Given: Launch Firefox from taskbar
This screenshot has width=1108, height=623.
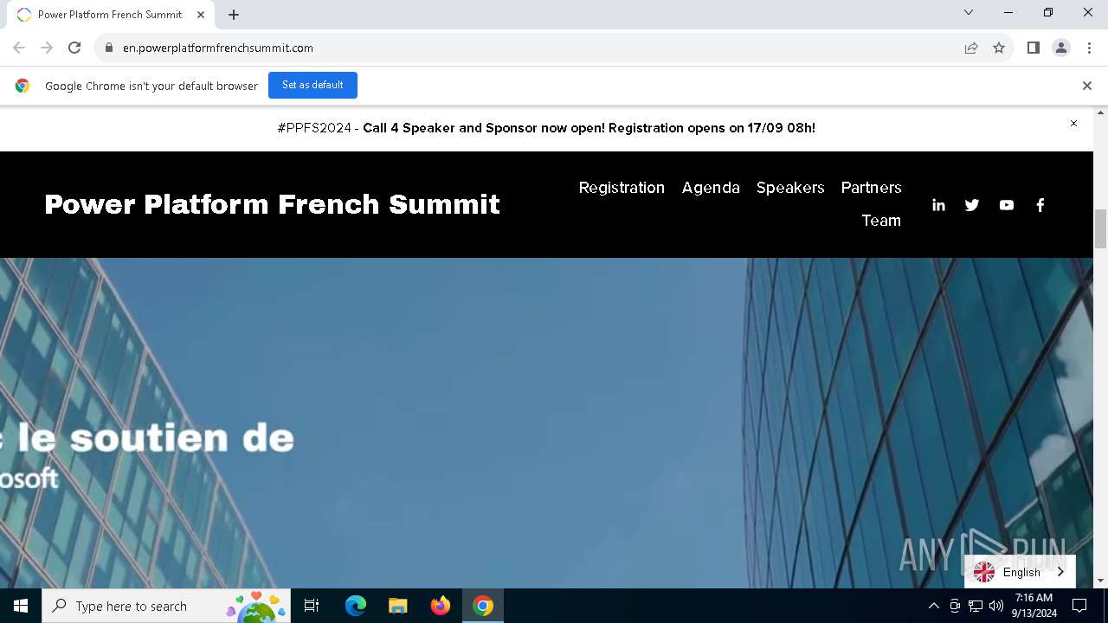Looking at the screenshot, I should [x=441, y=606].
